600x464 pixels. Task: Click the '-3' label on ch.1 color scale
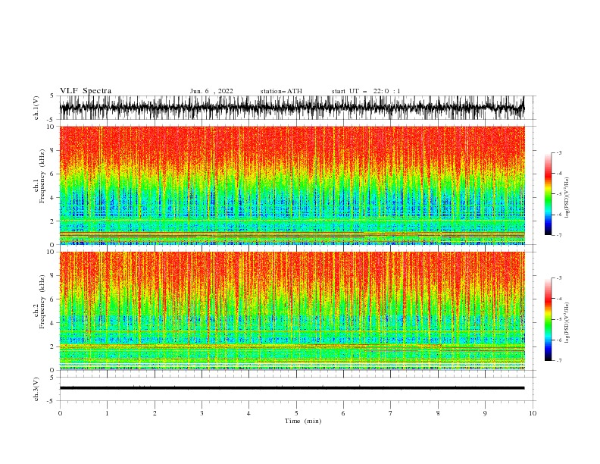click(x=558, y=152)
